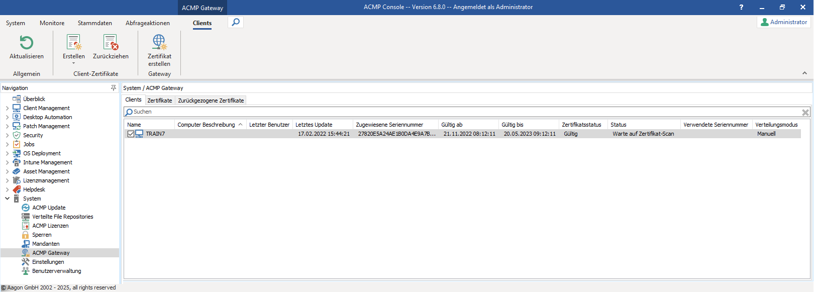Expand the Client Management tree node

point(7,108)
